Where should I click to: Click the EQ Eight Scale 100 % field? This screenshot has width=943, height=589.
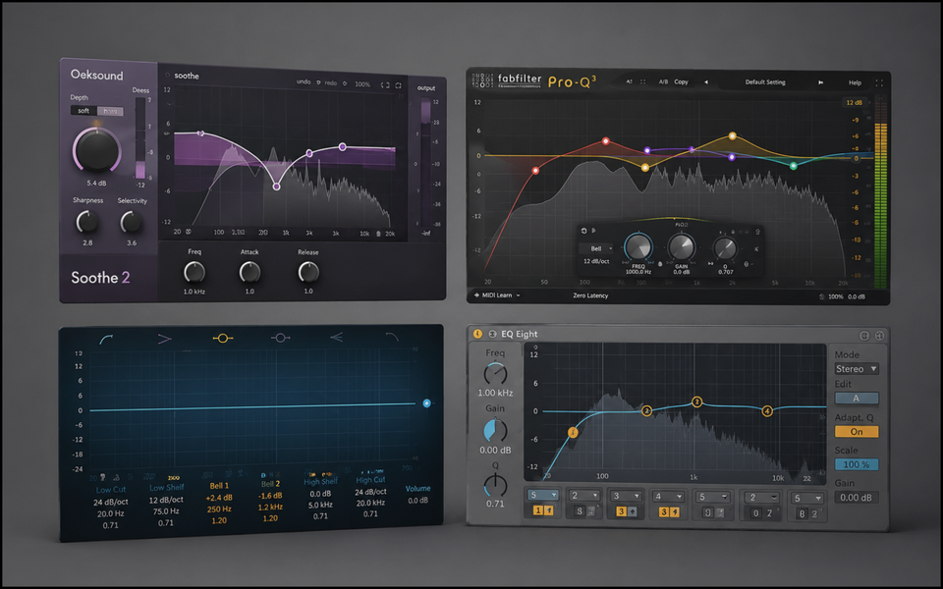coord(857,464)
